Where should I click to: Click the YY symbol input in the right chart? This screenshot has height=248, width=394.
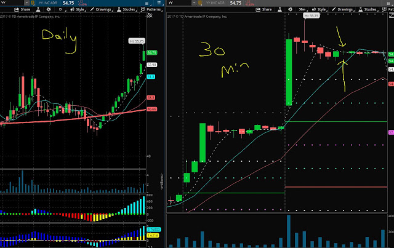[180, 2]
